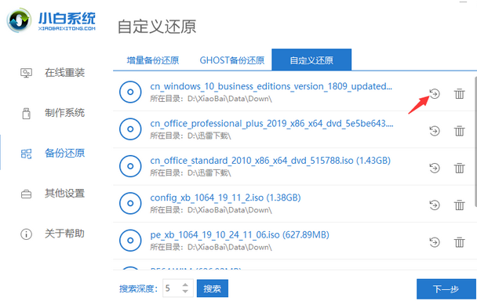This screenshot has height=301, width=477.
Task: Delete the cn_office_standard_2010 ISO entry
Action: point(460,168)
